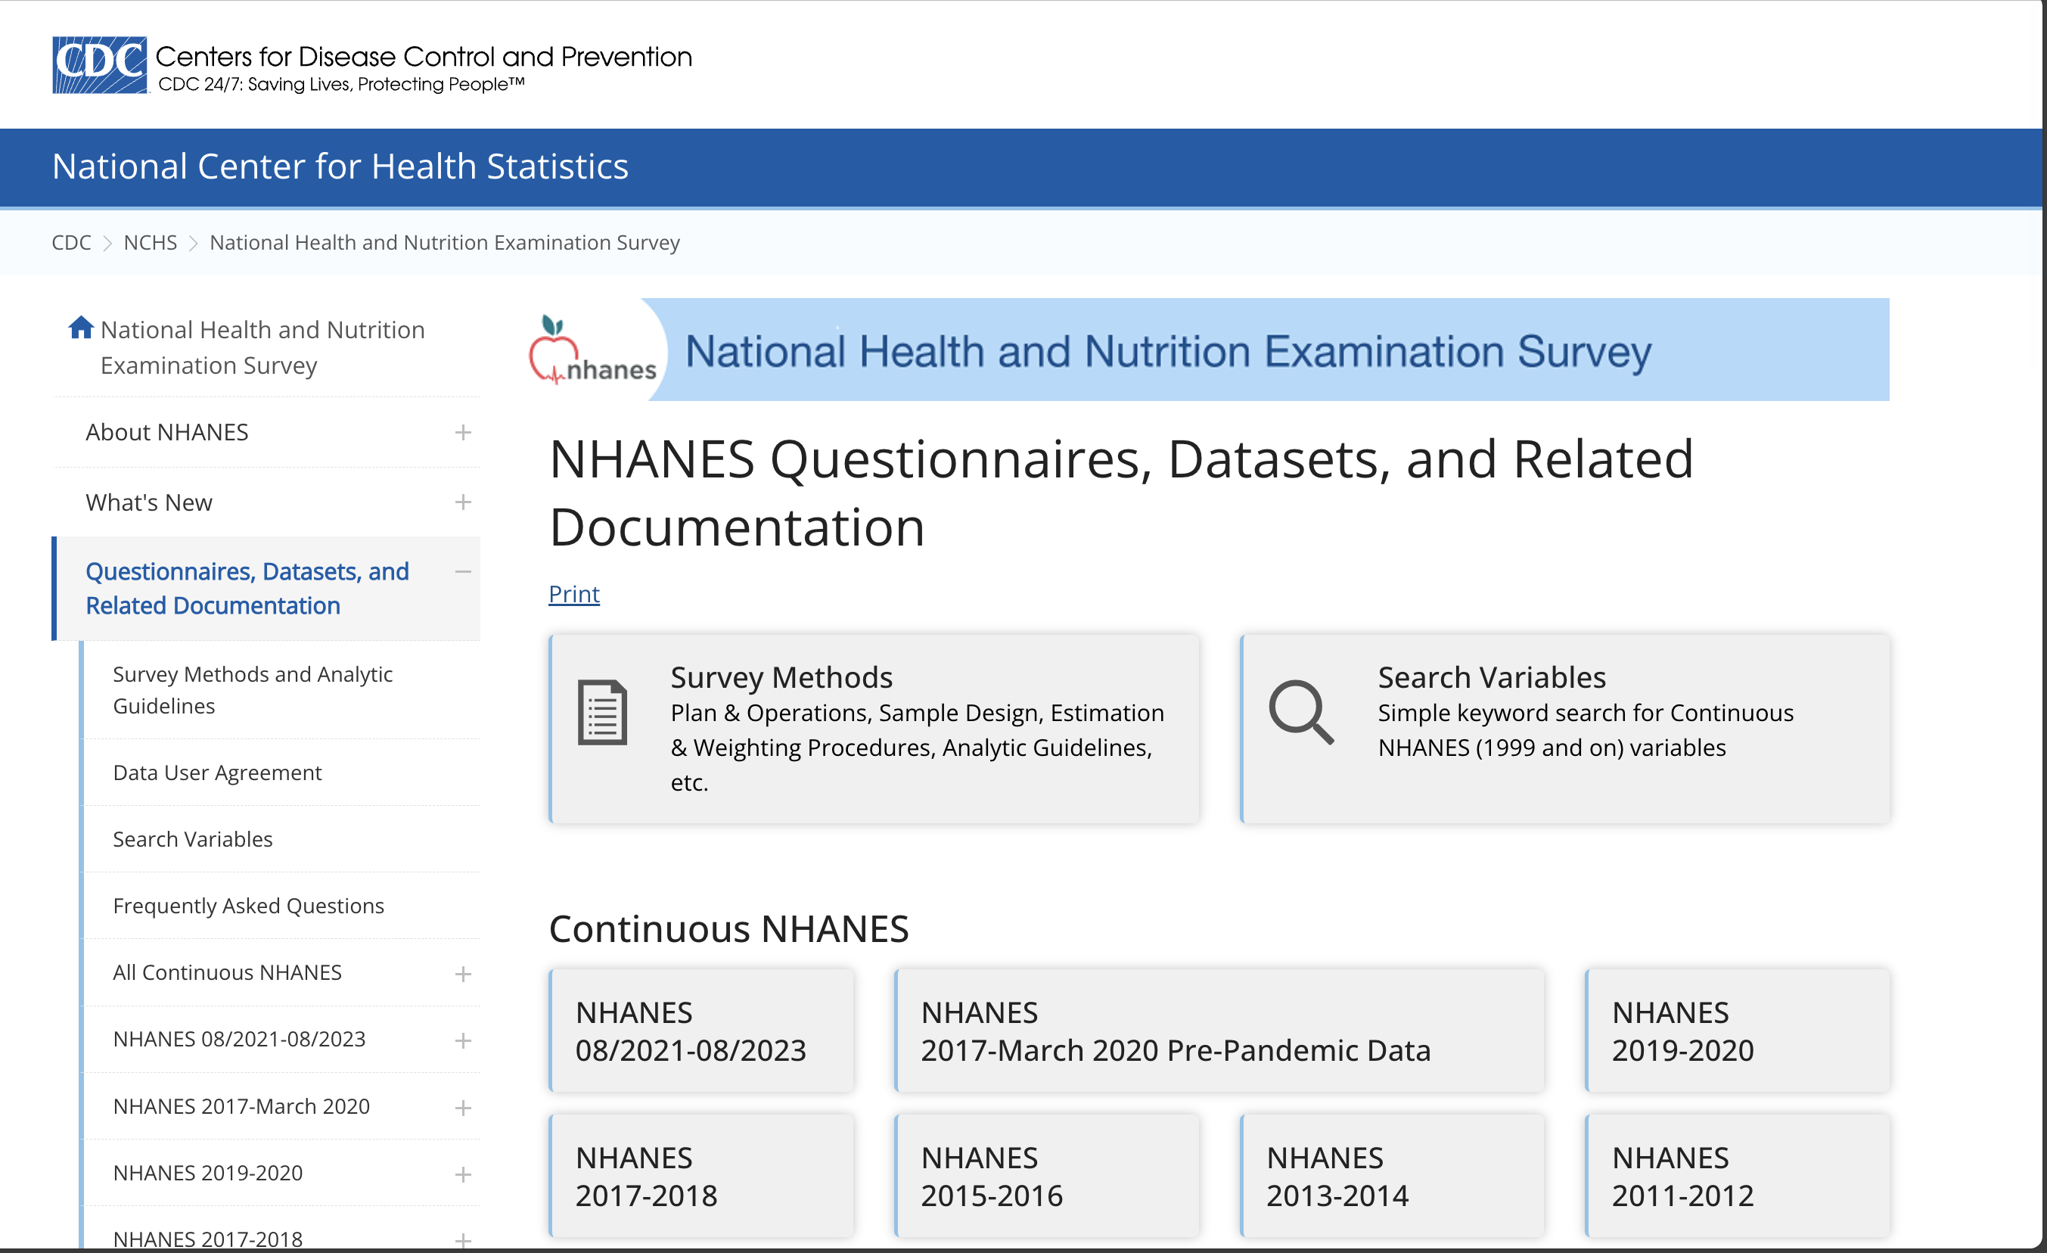Click the nhanes apple logo
The width and height of the screenshot is (2047, 1253).
pyautogui.click(x=593, y=350)
